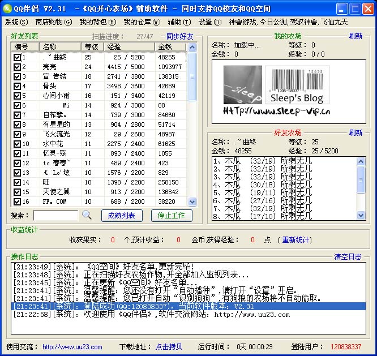The width and height of the screenshot is (377, 356).
Task: Click the QQ伴侣 app icon in title bar
Action: [7, 8]
